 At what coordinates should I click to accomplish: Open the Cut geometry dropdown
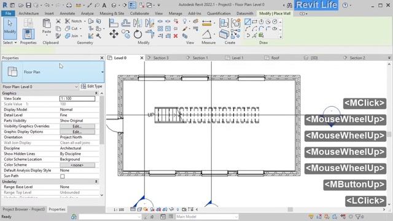pyautogui.click(x=80, y=29)
